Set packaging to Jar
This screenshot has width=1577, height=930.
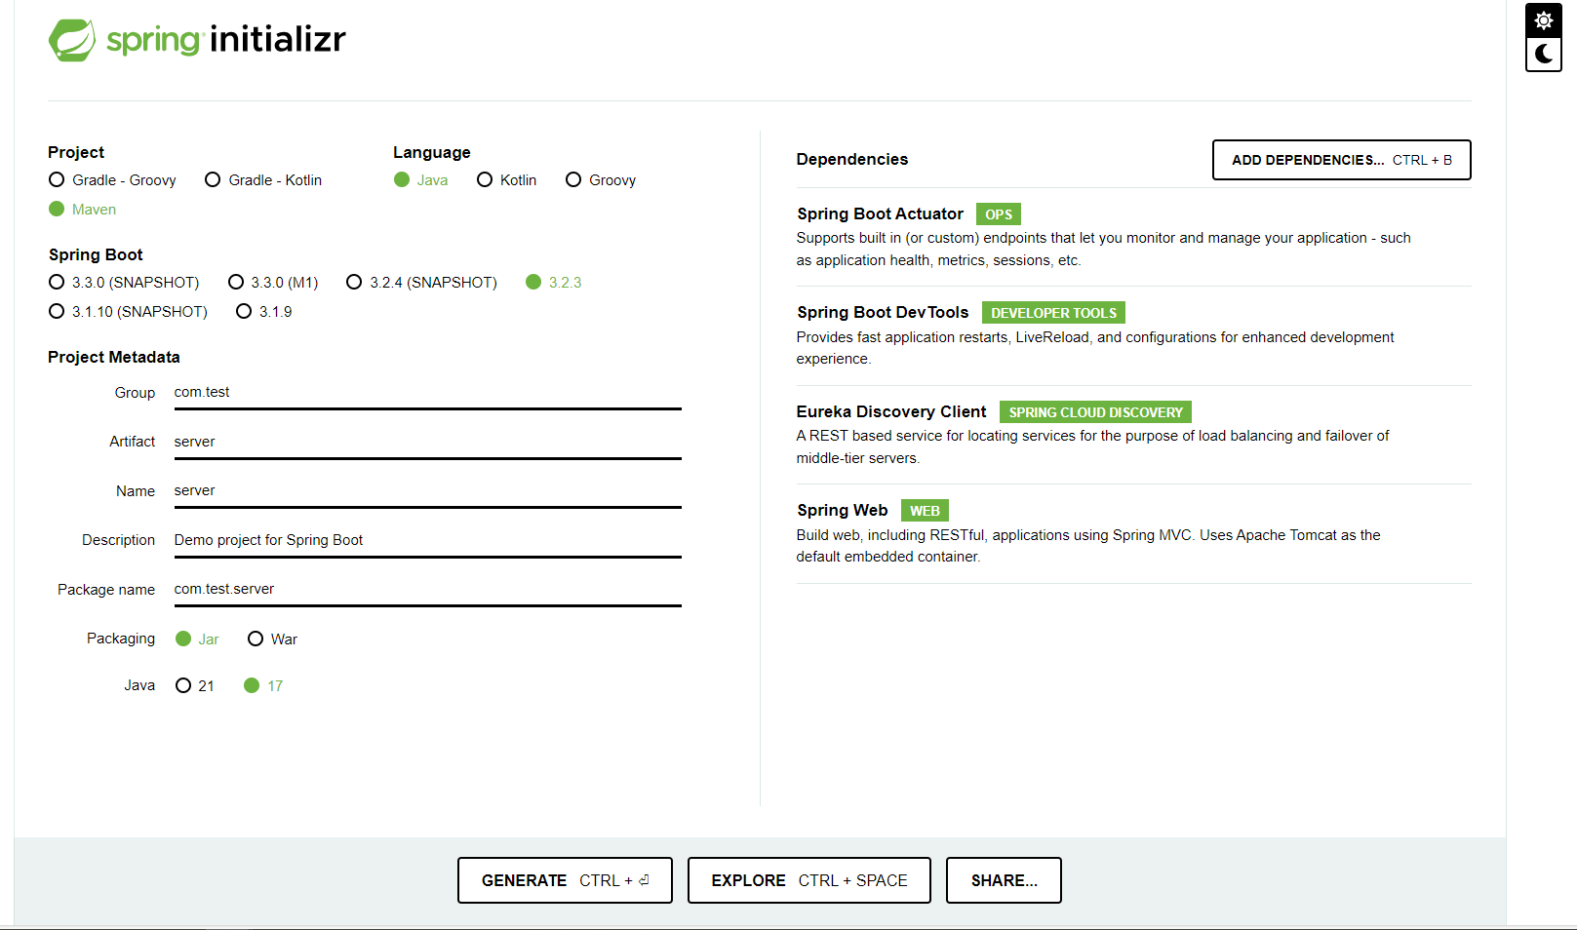[x=197, y=639]
